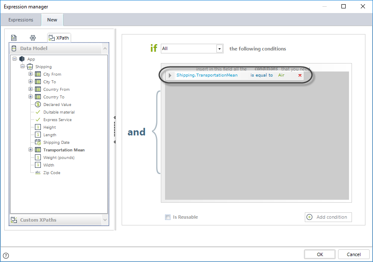Screen dimensions: 373x262
Task: Switch to the Expressions tab
Action: pyautogui.click(x=21, y=20)
